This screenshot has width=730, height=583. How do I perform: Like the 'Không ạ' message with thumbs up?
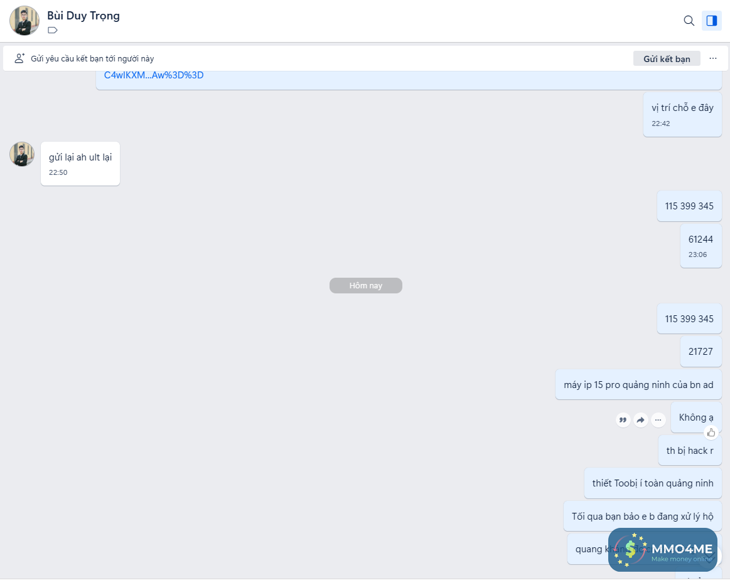point(711,433)
